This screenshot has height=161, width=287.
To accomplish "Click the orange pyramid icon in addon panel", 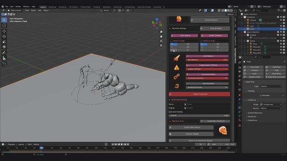I will point(177,68).
